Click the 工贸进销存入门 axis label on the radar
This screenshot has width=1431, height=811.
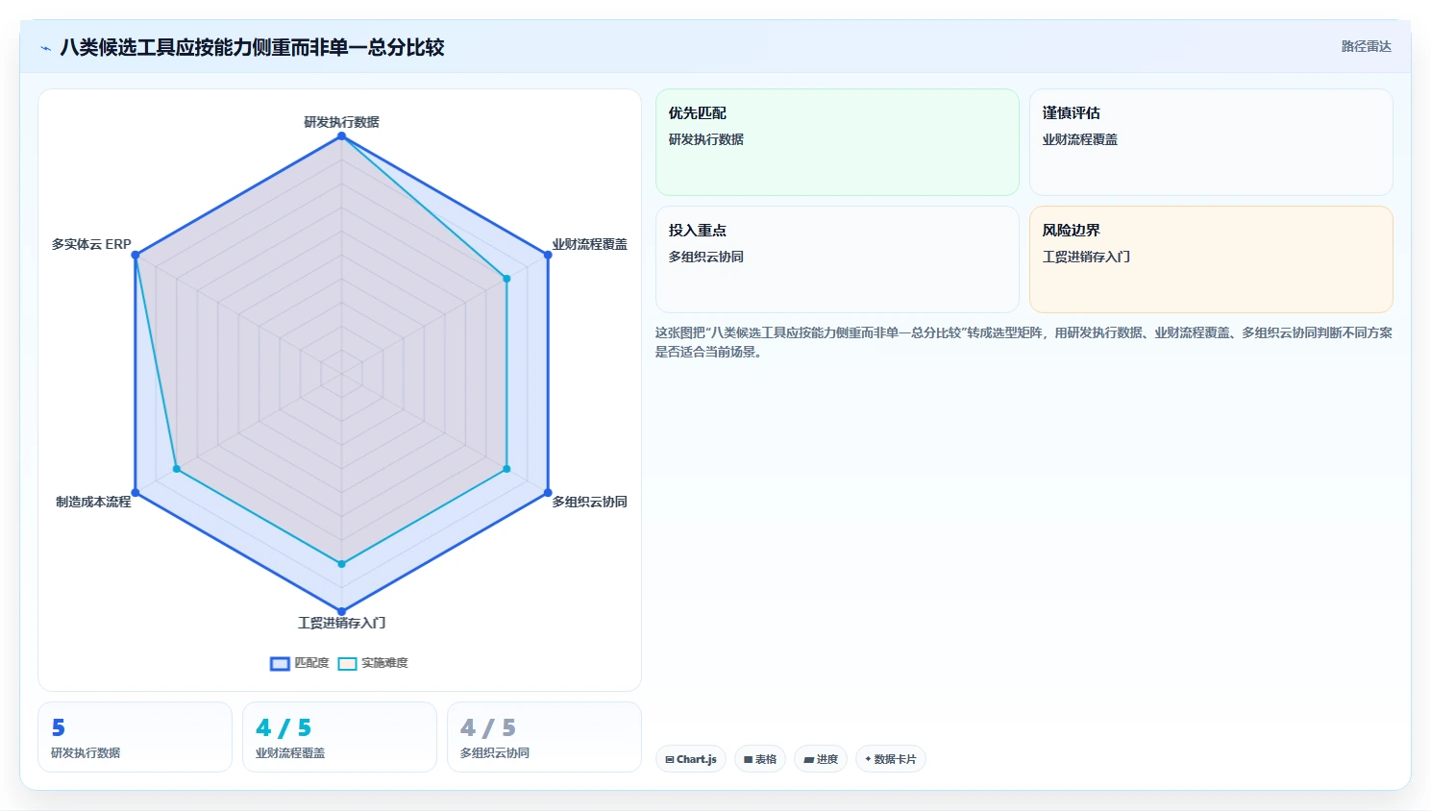(341, 623)
